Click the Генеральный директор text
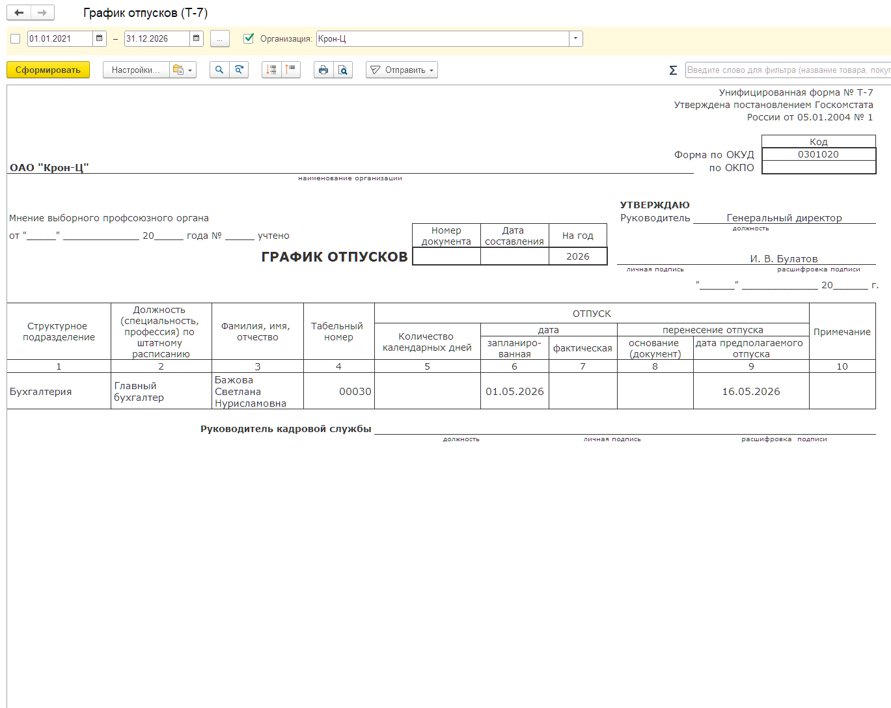This screenshot has height=708, width=891. 784,218
